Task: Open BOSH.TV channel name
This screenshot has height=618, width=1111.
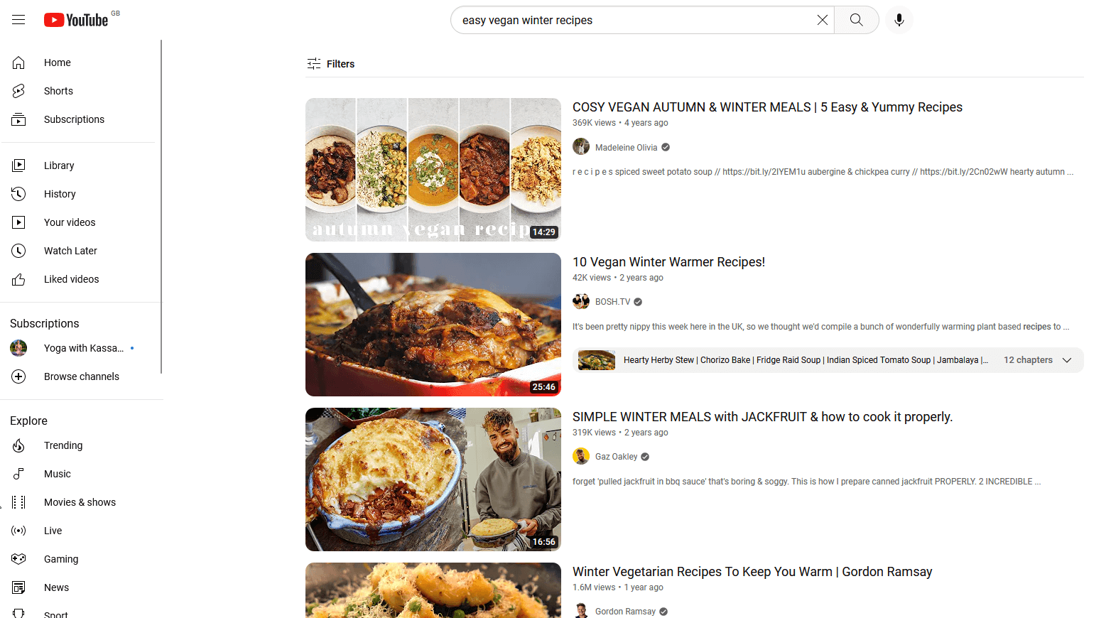Action: 612,302
